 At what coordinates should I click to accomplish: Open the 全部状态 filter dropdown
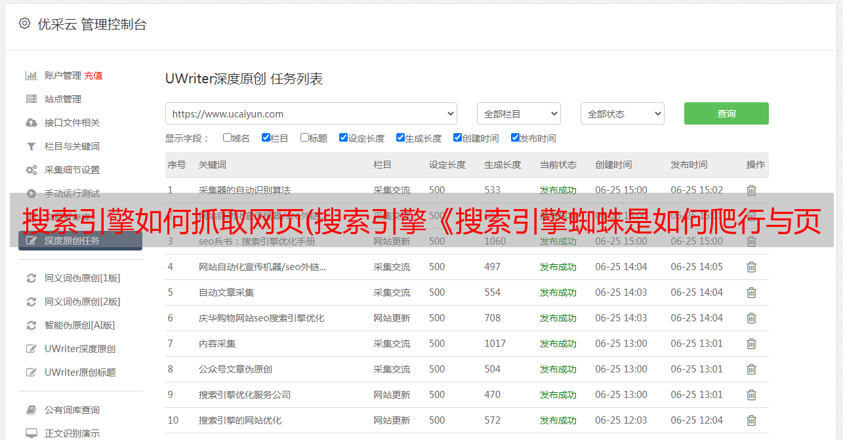(x=622, y=113)
